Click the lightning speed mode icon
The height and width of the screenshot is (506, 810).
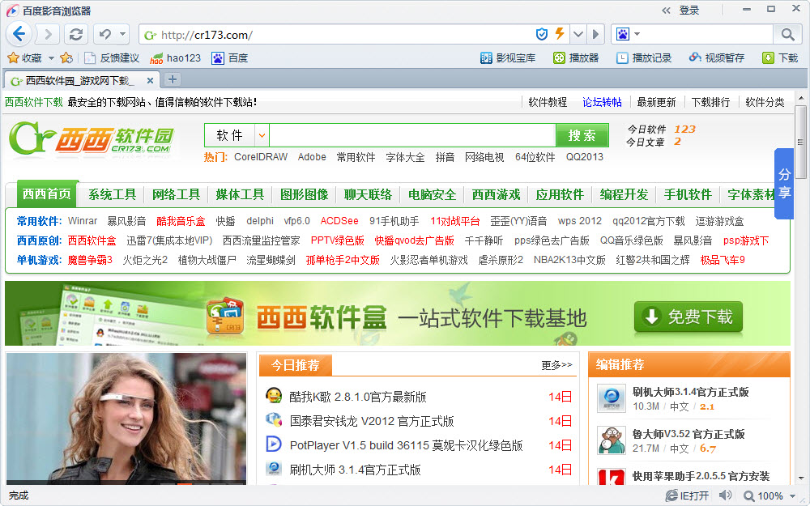tap(560, 34)
